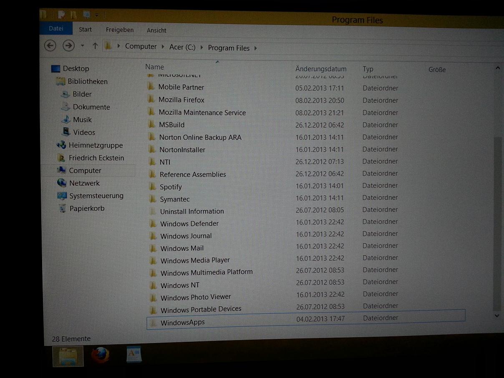Screen dimensions: 504x378
Task: Select the NTI folder icon
Action: (153, 161)
